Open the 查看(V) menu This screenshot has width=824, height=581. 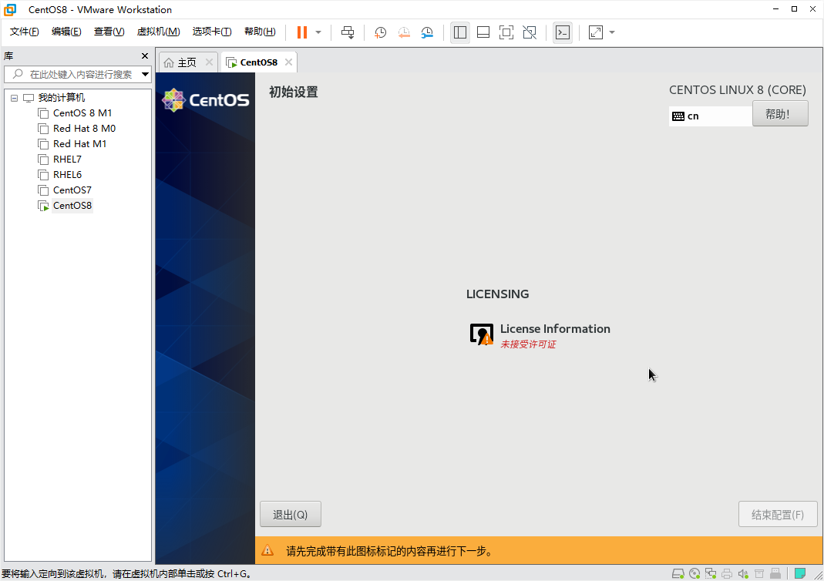109,32
